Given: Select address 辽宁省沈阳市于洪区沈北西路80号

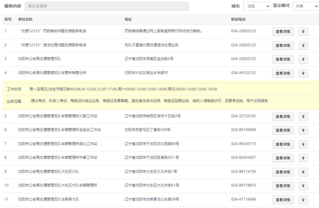Looking at the screenshot, I should tap(152, 144).
